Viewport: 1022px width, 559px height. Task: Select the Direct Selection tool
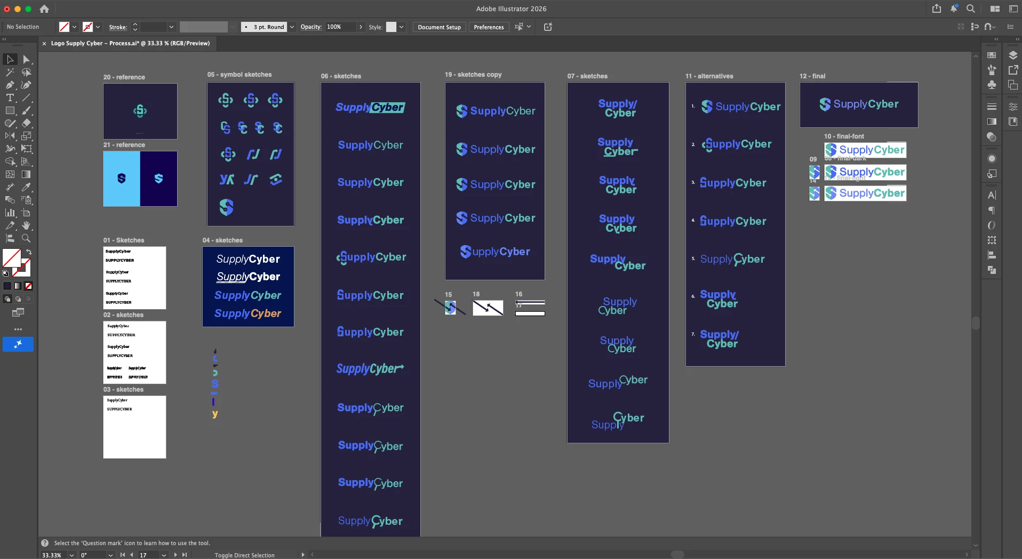pos(26,59)
